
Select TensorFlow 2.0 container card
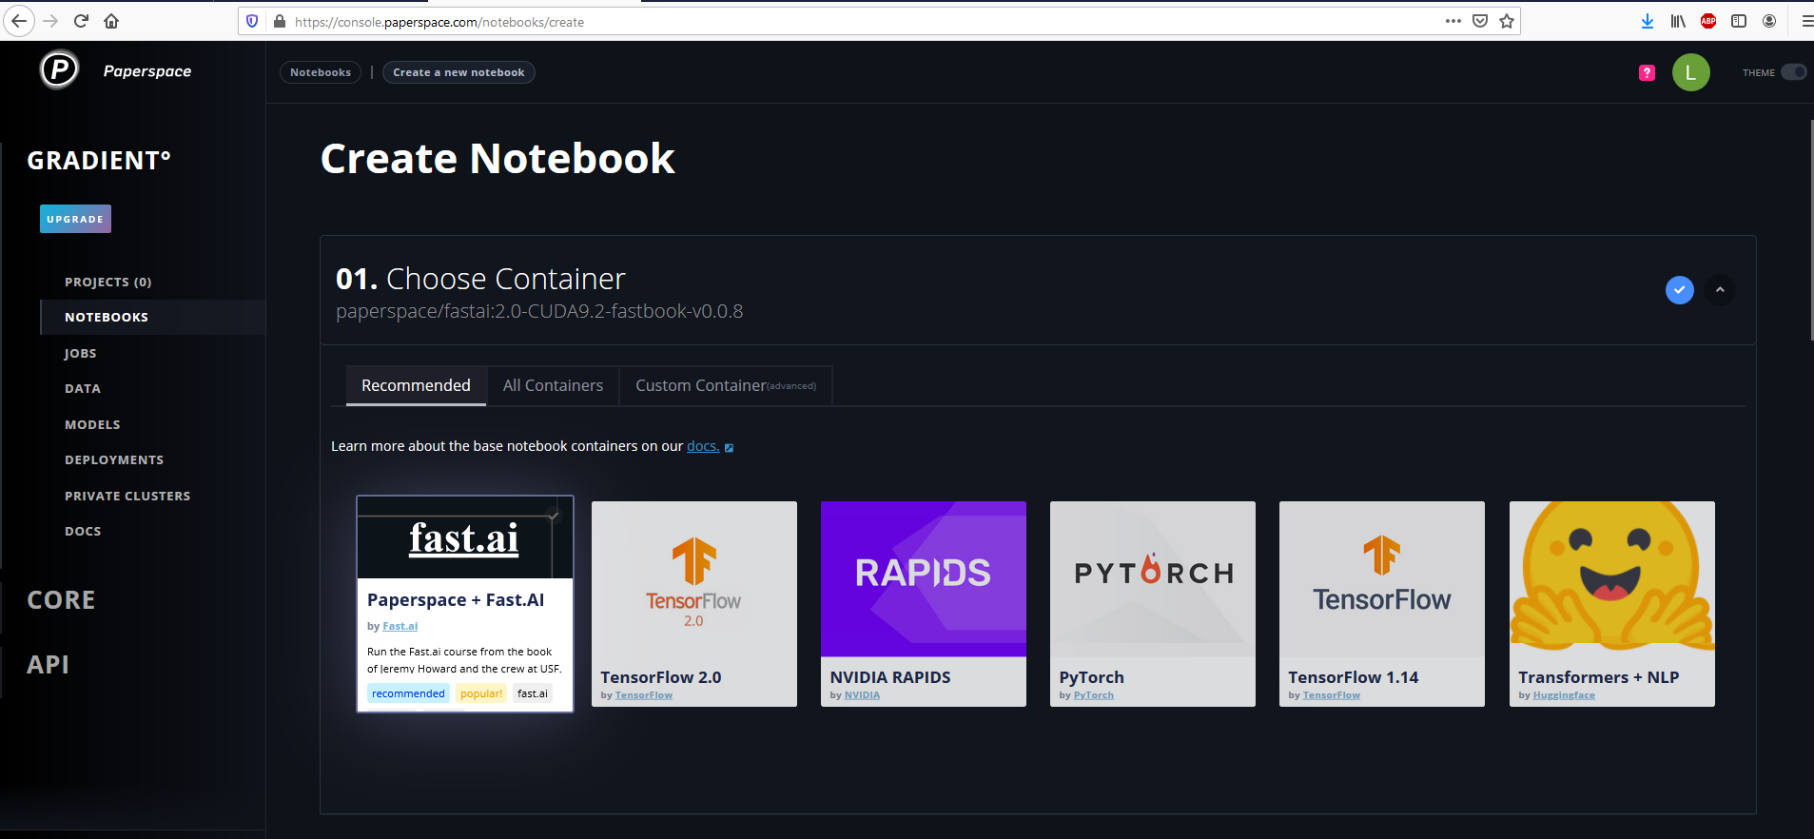694,604
